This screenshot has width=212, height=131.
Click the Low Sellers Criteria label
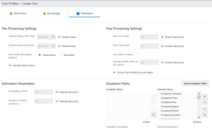123,54
